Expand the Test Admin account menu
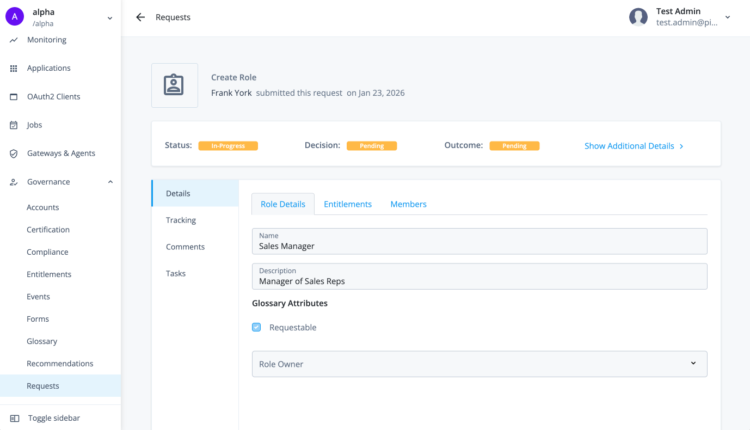The image size is (750, 430). (x=727, y=17)
